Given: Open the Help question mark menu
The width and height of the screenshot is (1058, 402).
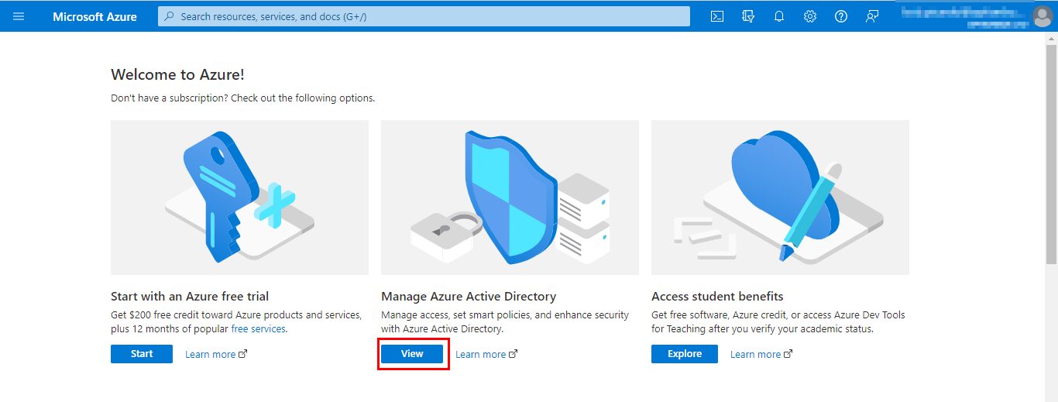Looking at the screenshot, I should pyautogui.click(x=841, y=16).
